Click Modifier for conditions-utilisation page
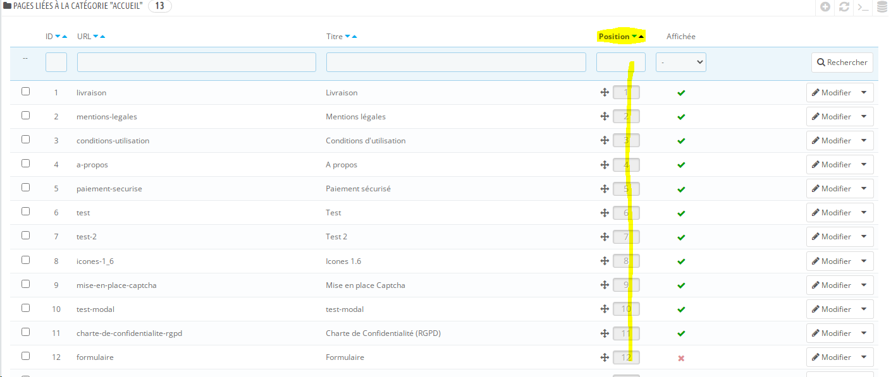Image resolution: width=891 pixels, height=377 pixels. (x=831, y=141)
